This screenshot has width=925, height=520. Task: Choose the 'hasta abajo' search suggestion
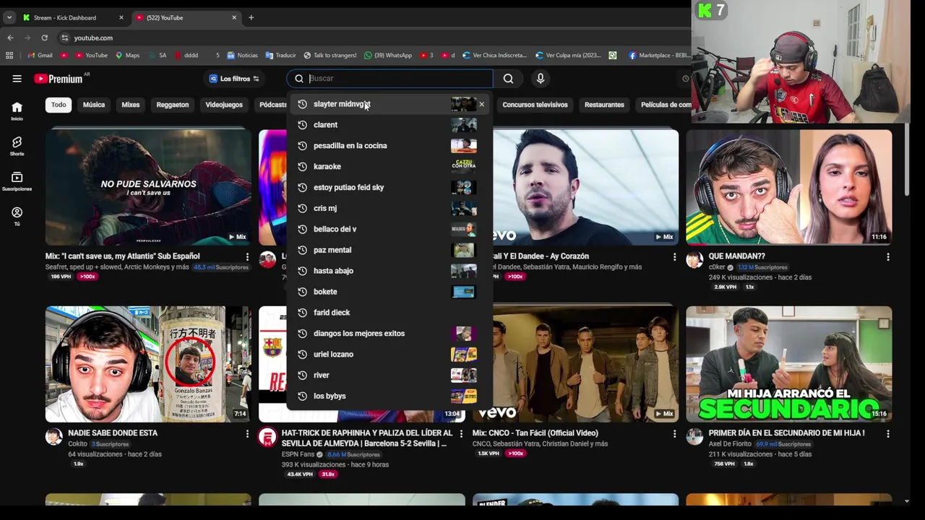[x=390, y=271]
